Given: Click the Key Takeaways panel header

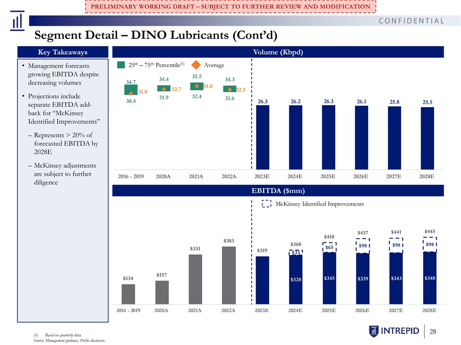Looking at the screenshot, I should 62,52.
